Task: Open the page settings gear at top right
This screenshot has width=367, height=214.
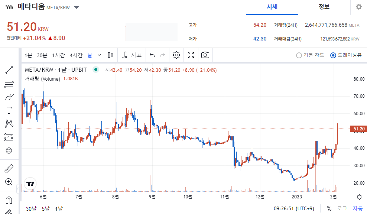Action: (x=359, y=7)
